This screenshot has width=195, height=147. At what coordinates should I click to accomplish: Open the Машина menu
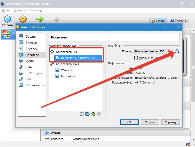pos(20,10)
